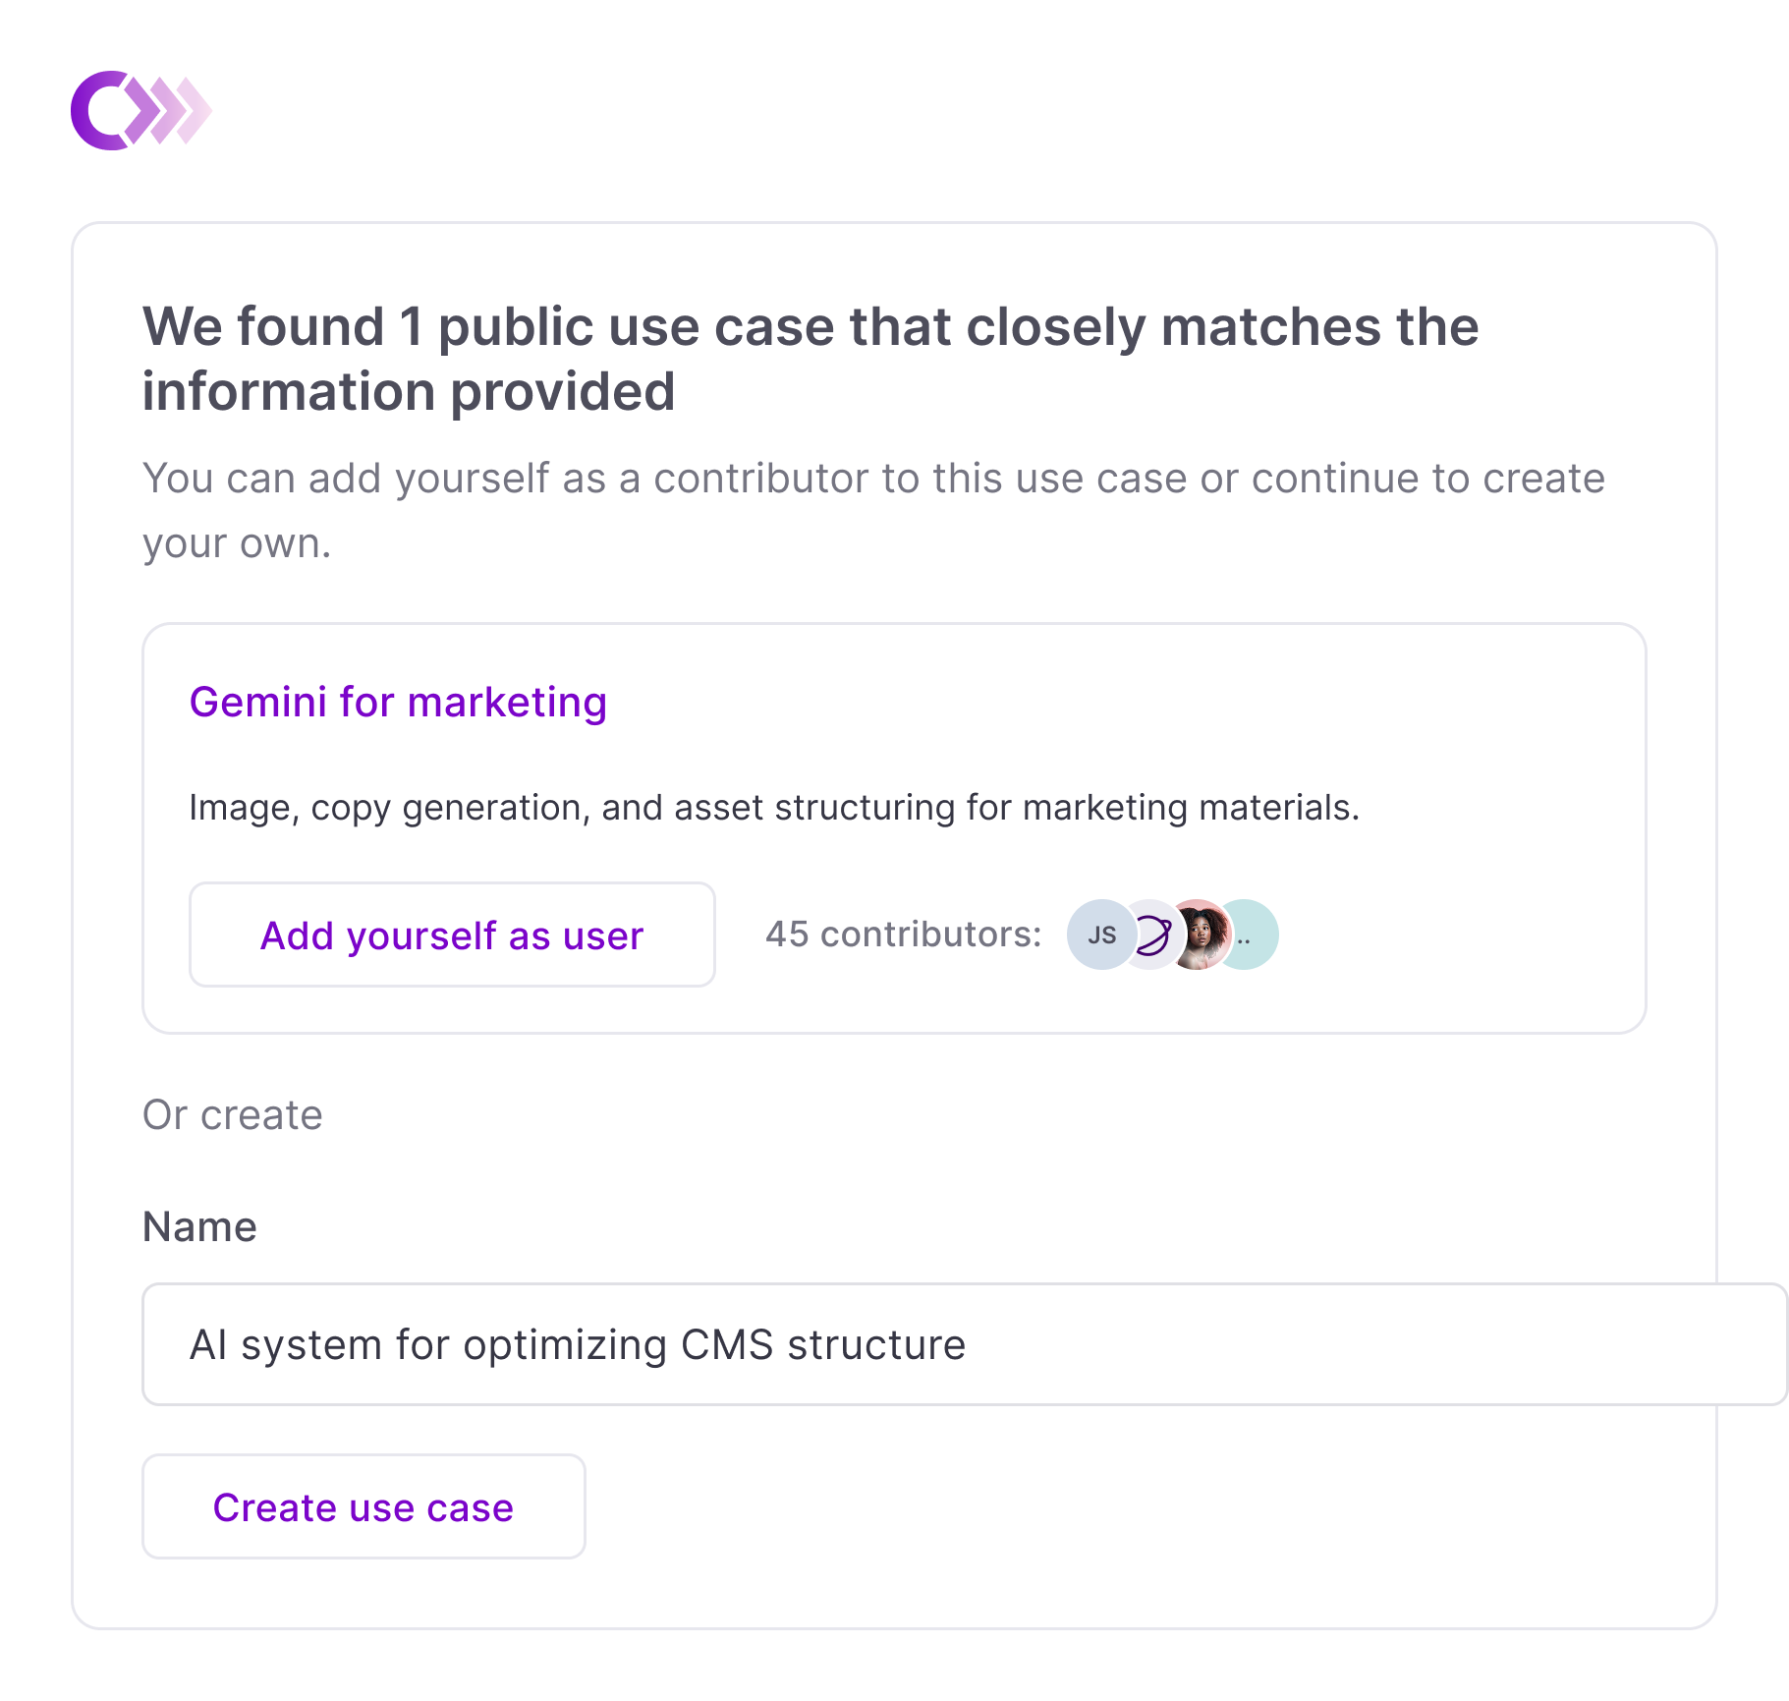Click the 'information provided' heading line
The image size is (1789, 1701).
409,391
